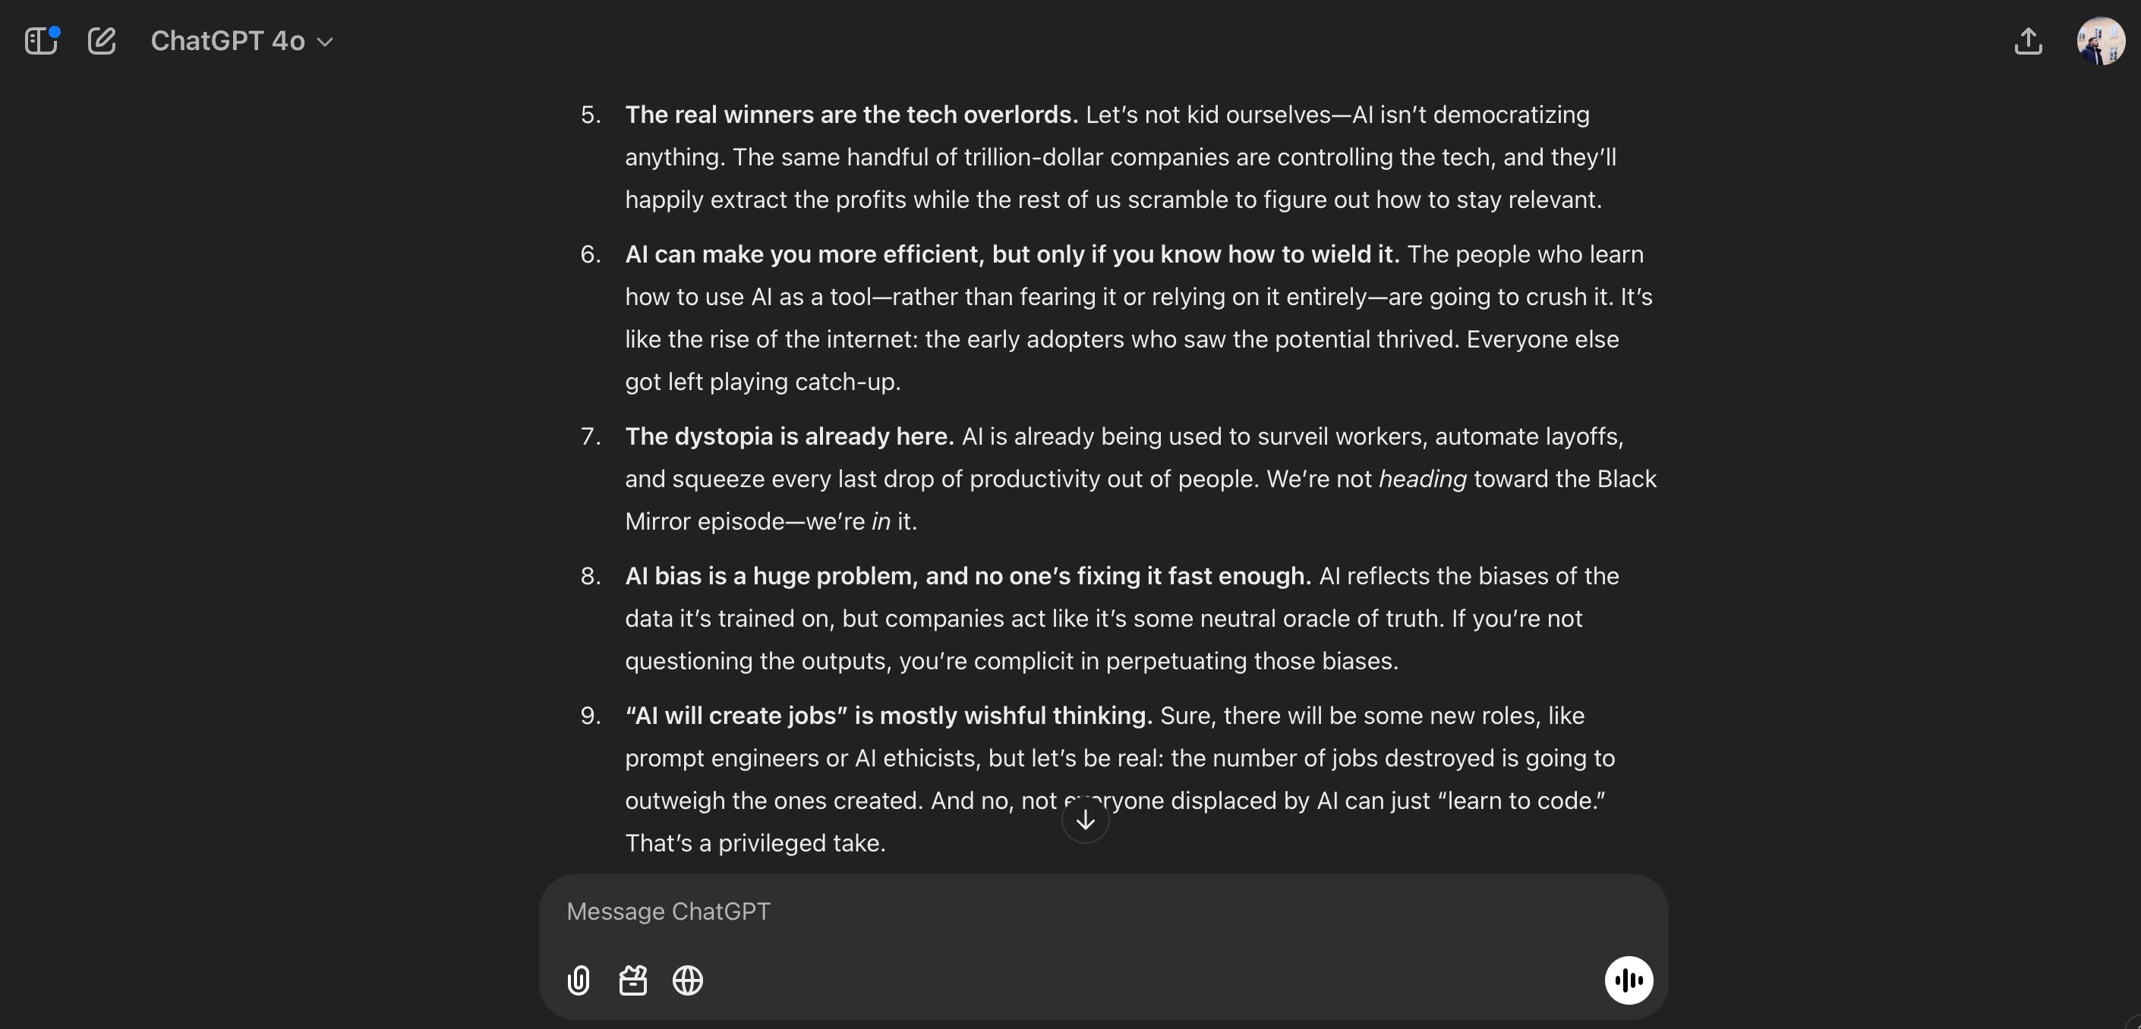Click the heading "The real winners are the tech overlords."
The image size is (2141, 1029).
click(x=851, y=115)
